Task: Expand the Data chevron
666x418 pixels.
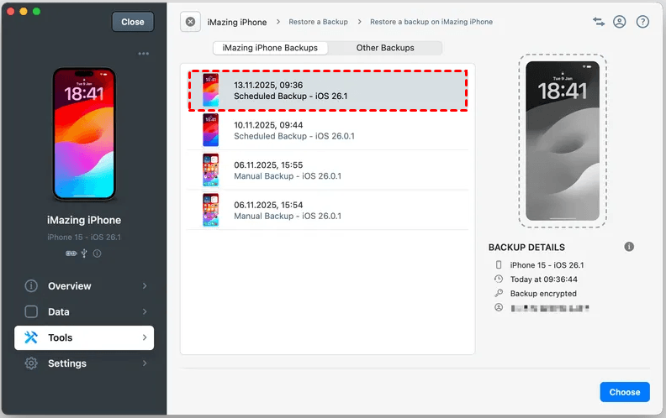Action: (x=145, y=311)
